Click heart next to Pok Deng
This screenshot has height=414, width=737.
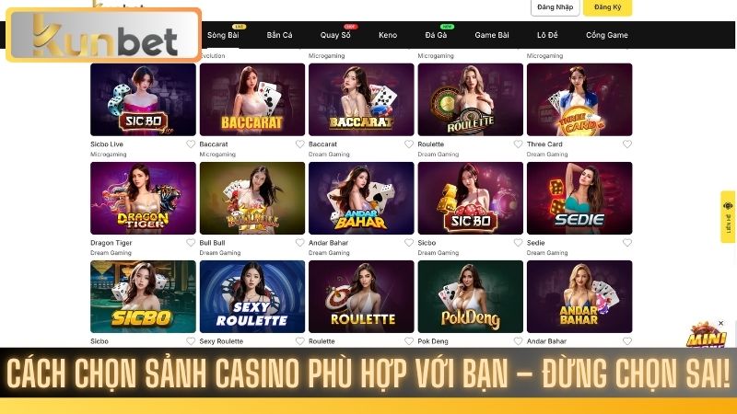(x=518, y=341)
